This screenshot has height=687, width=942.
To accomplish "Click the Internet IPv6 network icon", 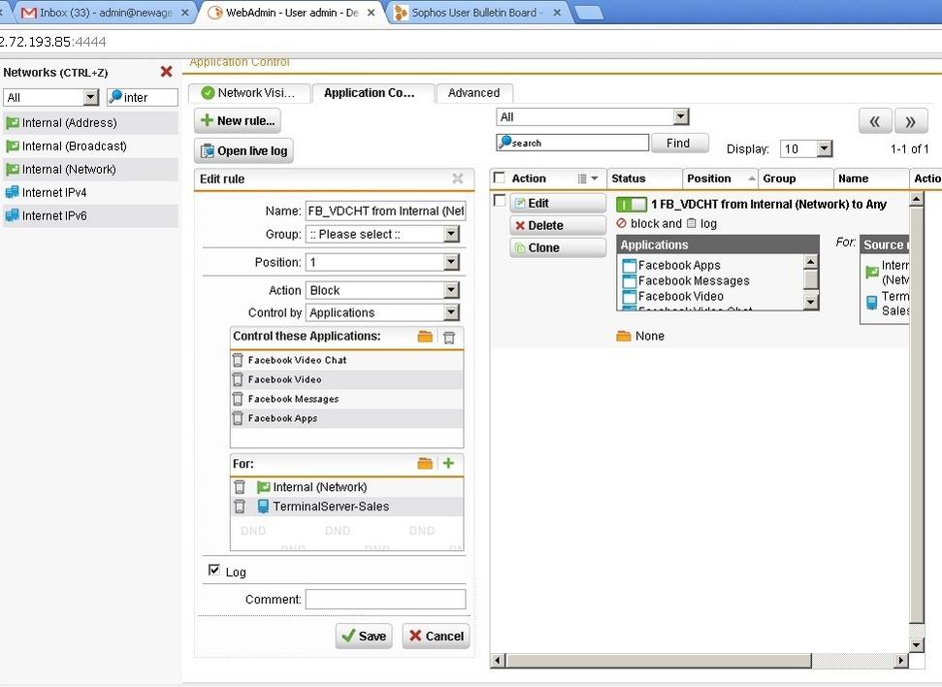I will pos(12,215).
